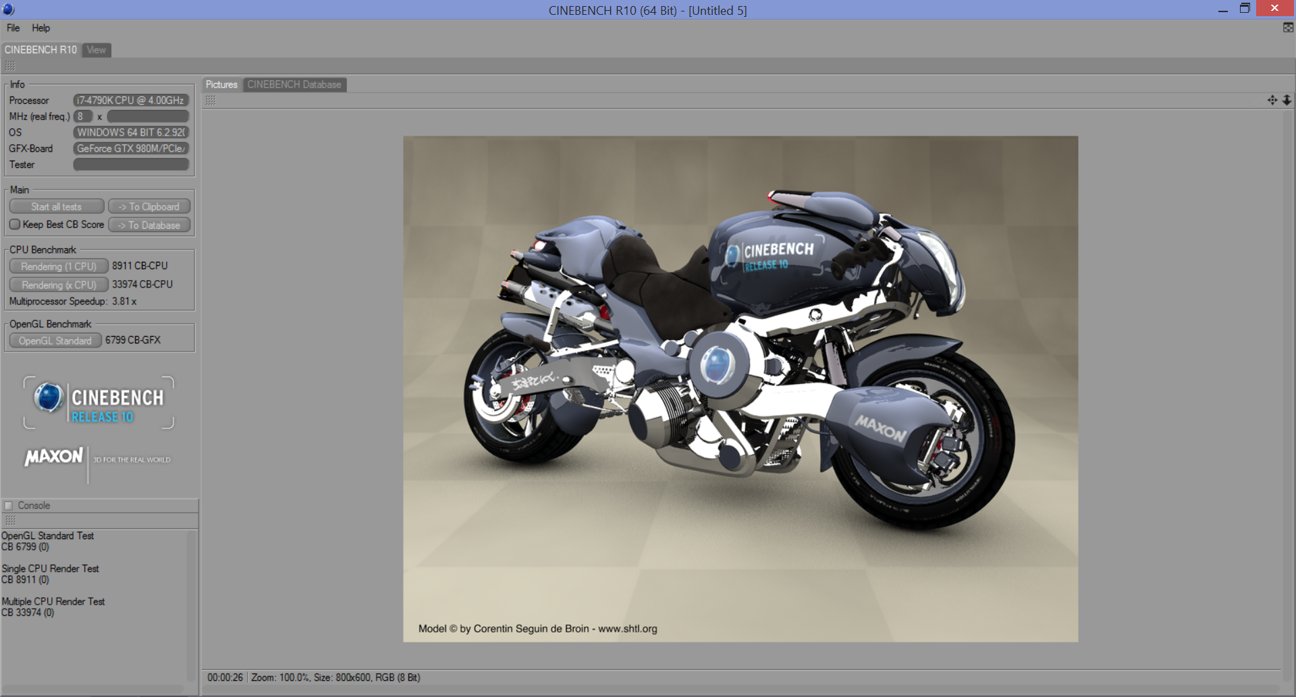Click the grip handle under CINEBENCH R10 tab
This screenshot has width=1296, height=697.
[x=10, y=65]
